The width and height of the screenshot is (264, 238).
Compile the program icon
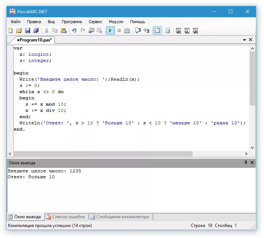[127, 30]
